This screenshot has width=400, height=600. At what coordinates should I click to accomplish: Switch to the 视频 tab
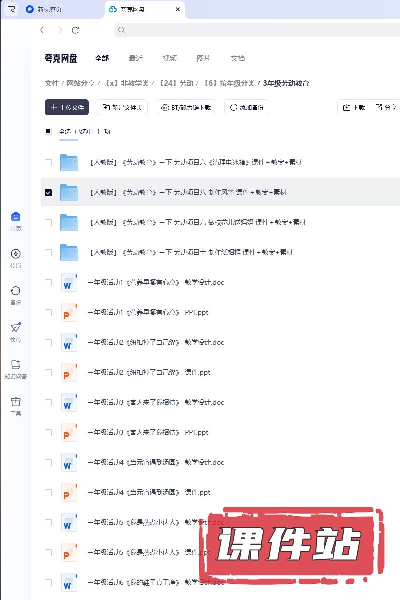pyautogui.click(x=170, y=58)
